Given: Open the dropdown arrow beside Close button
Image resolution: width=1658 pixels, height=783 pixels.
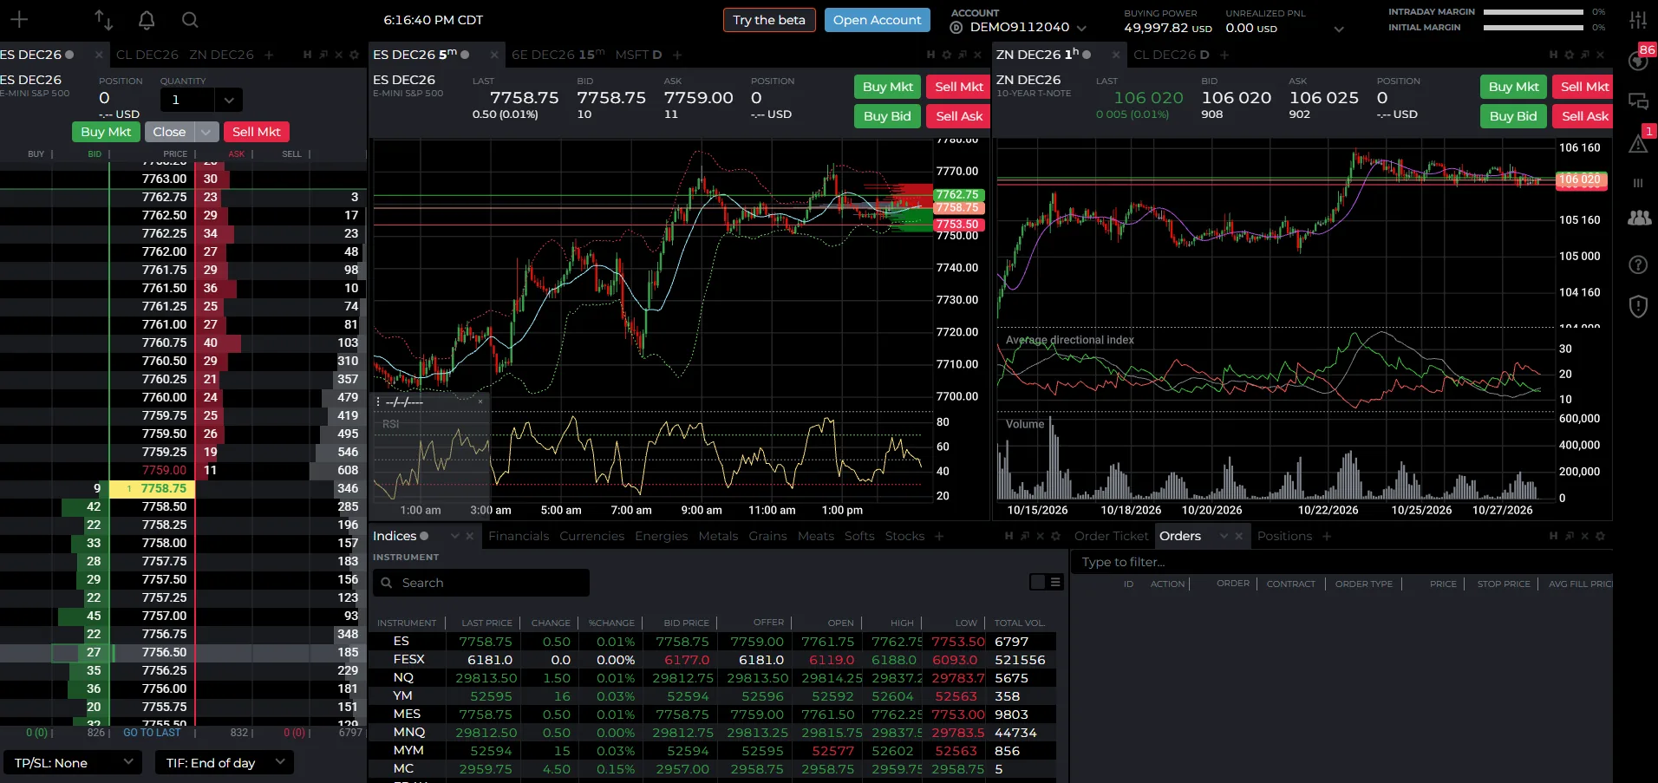Looking at the screenshot, I should (206, 132).
